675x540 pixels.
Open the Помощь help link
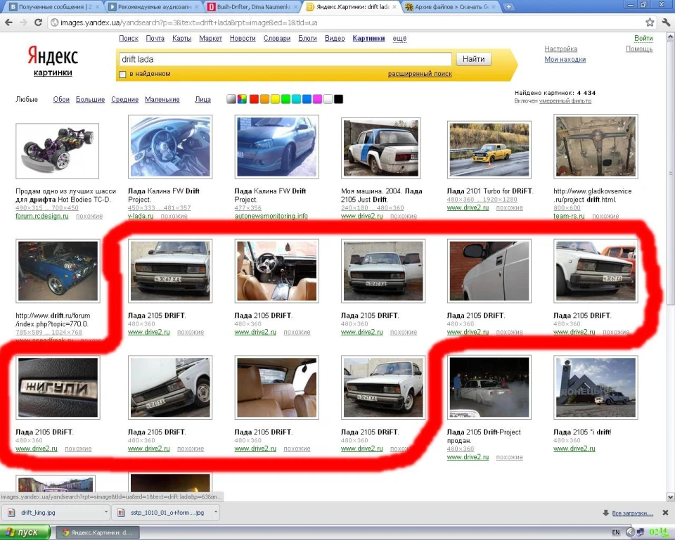coord(639,49)
